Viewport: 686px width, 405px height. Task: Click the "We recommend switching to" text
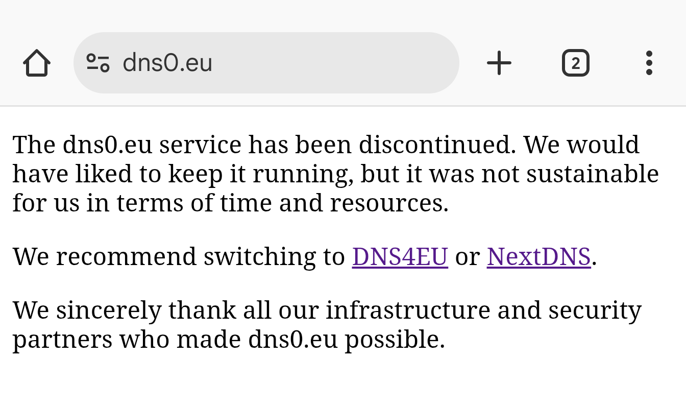(x=179, y=256)
